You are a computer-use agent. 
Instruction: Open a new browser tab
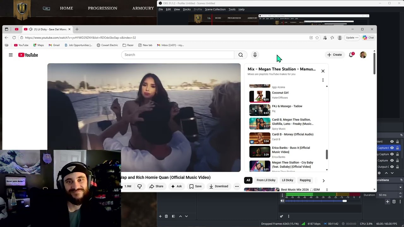tap(77, 29)
